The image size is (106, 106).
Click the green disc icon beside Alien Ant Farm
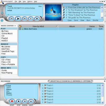[22, 29]
